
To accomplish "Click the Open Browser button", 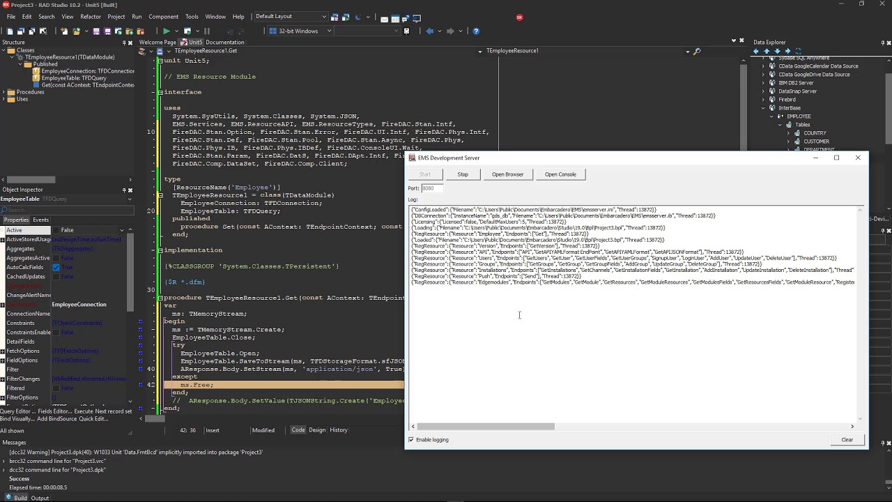I will tap(507, 174).
